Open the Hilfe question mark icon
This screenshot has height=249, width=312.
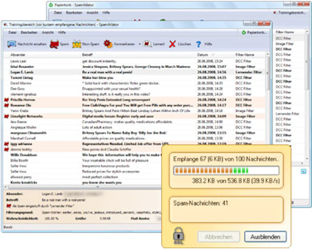click(198, 44)
